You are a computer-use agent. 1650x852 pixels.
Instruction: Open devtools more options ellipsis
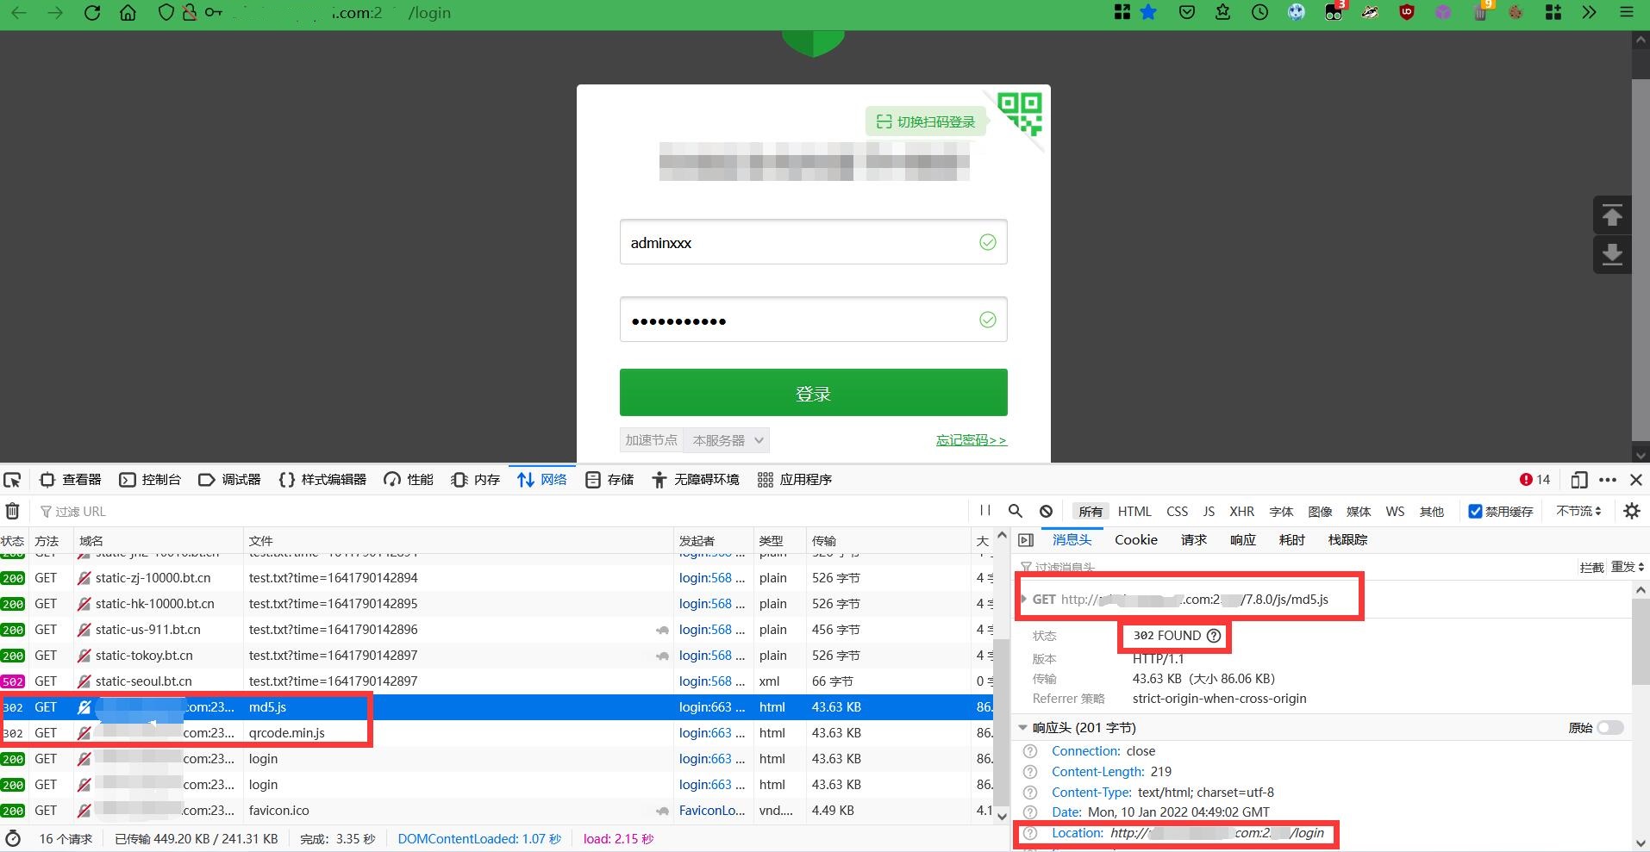point(1608,480)
